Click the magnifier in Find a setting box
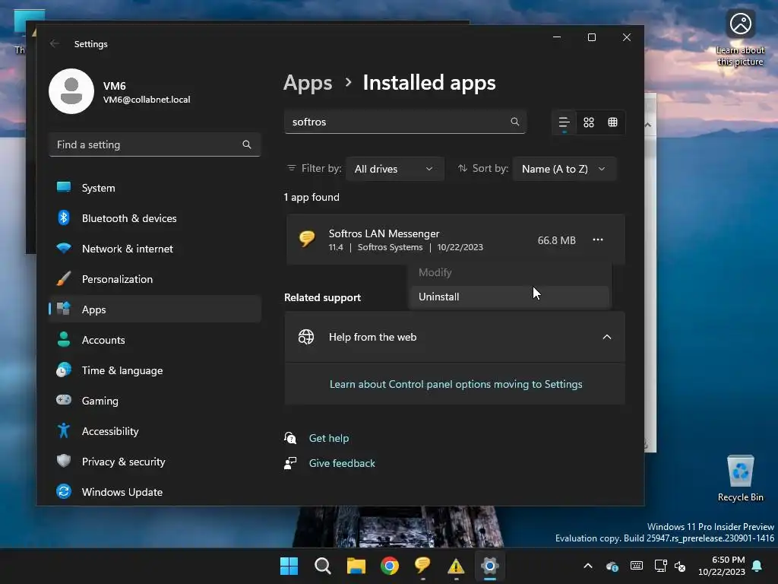 pyautogui.click(x=247, y=144)
